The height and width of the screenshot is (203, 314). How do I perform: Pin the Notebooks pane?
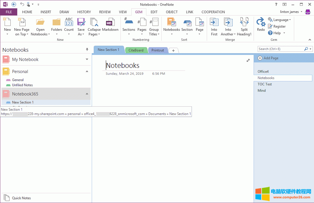coord(87,49)
